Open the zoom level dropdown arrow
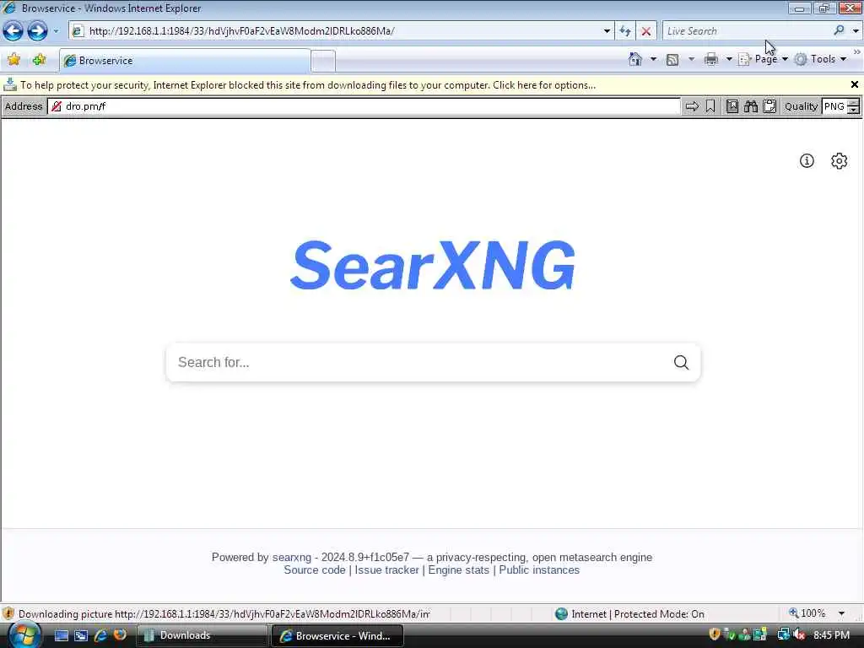The image size is (864, 648). click(841, 613)
